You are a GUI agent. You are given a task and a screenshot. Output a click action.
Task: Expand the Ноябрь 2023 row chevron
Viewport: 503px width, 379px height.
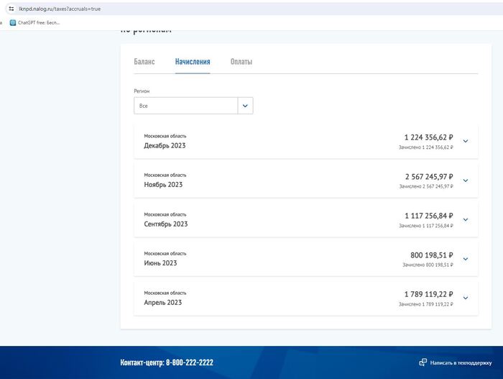465,181
